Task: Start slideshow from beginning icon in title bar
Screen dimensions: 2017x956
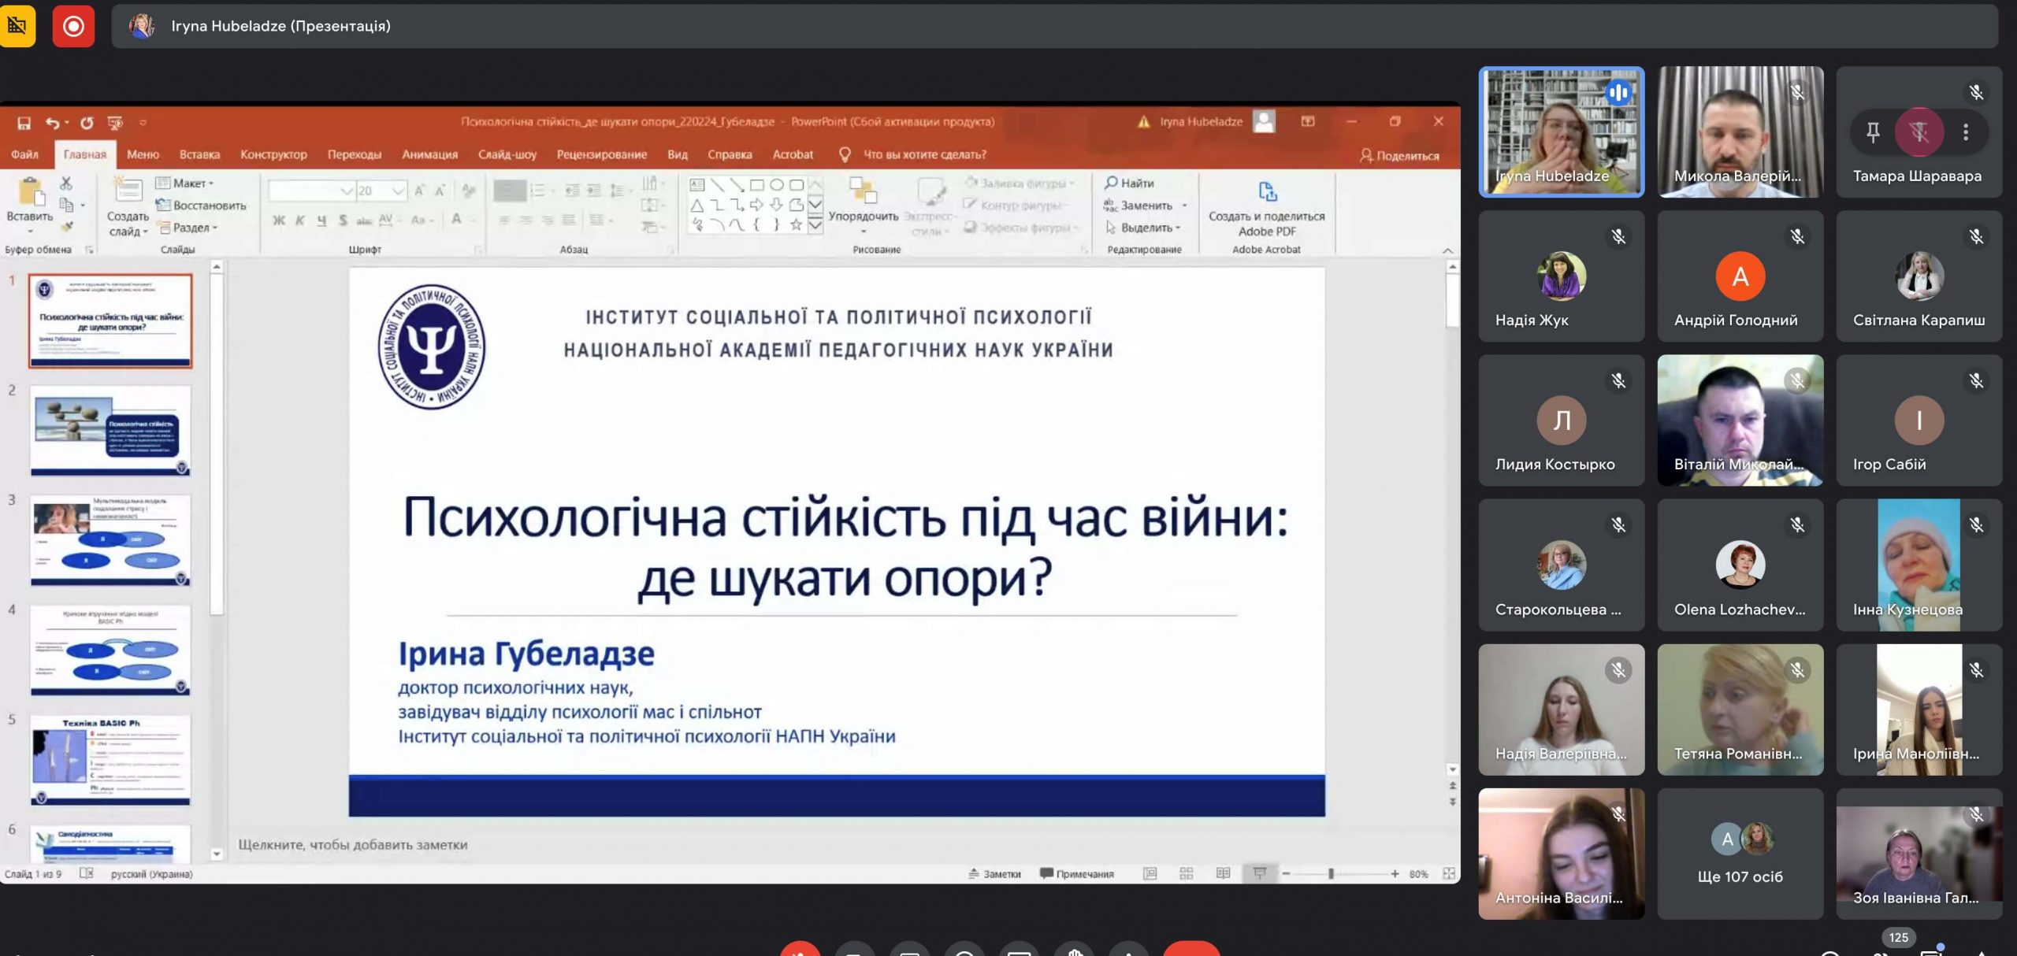Action: pyautogui.click(x=115, y=123)
